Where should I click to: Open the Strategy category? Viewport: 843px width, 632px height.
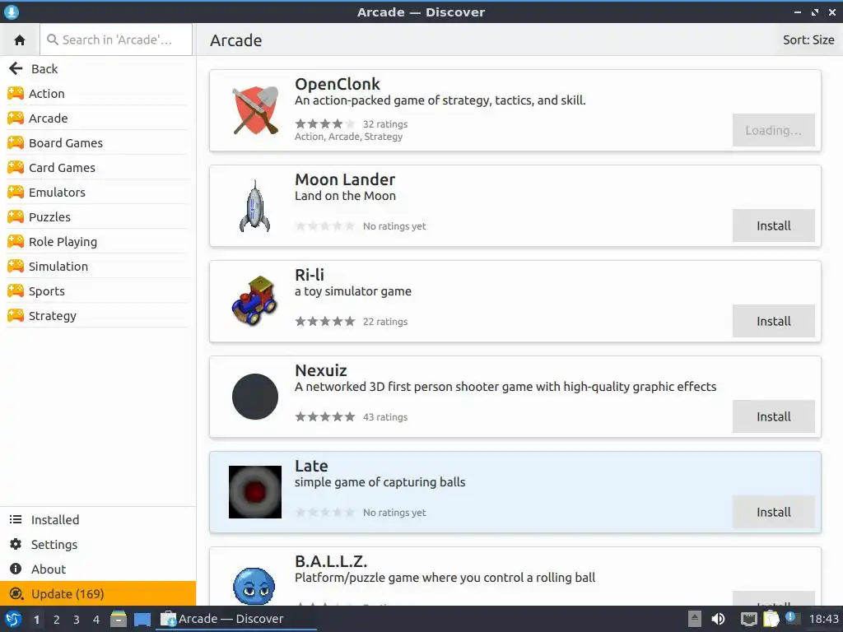[x=98, y=316]
